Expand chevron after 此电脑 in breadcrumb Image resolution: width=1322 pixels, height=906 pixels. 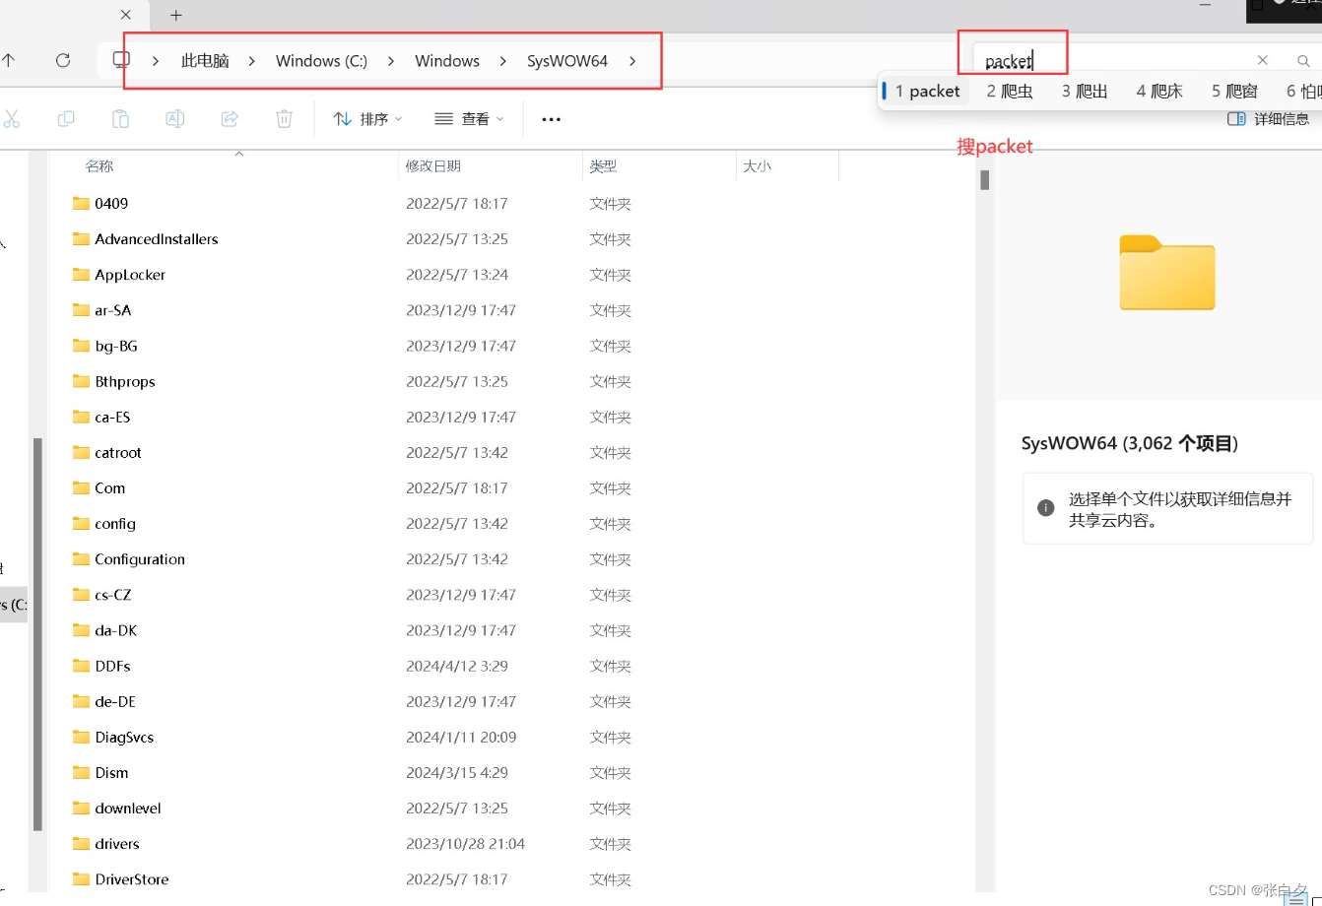point(252,61)
